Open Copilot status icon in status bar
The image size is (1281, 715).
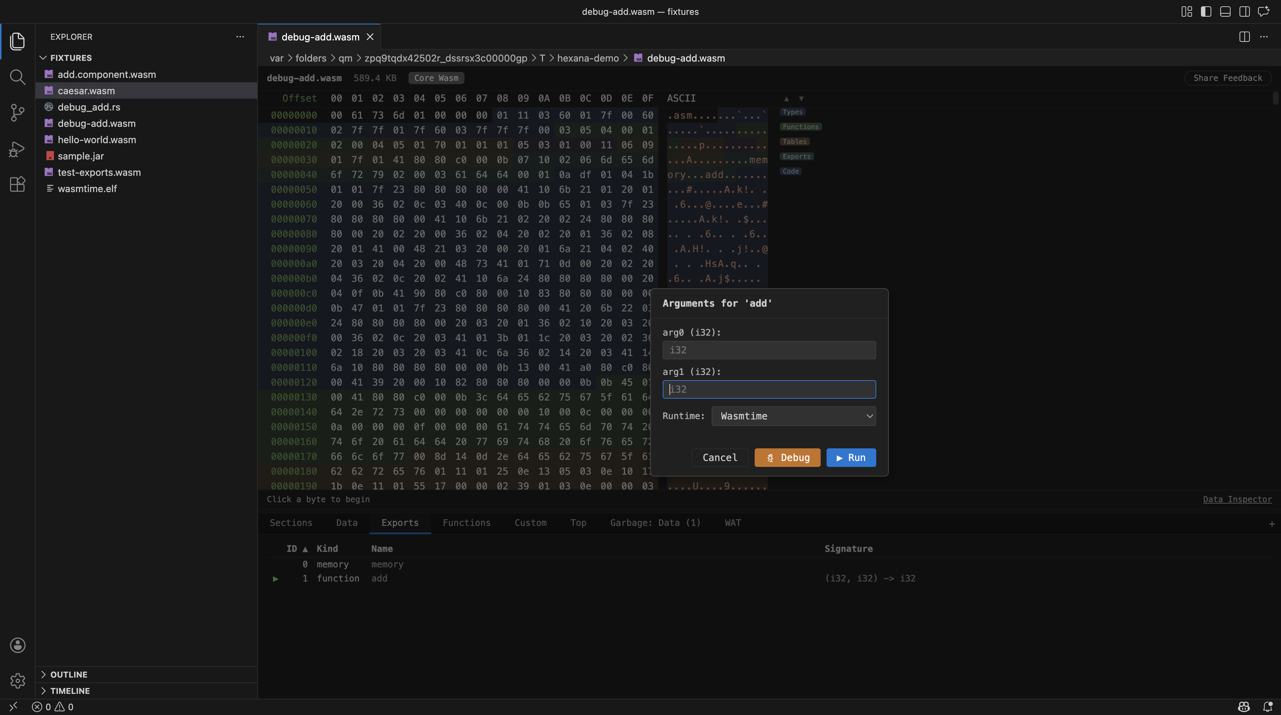click(x=1244, y=706)
